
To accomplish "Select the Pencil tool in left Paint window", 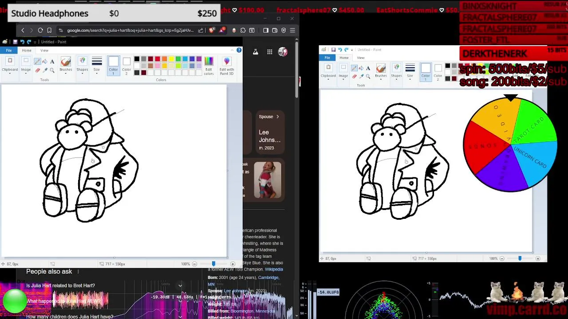I will (x=37, y=62).
